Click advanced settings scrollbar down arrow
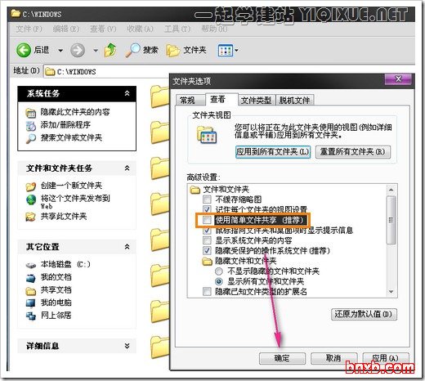 [x=391, y=292]
